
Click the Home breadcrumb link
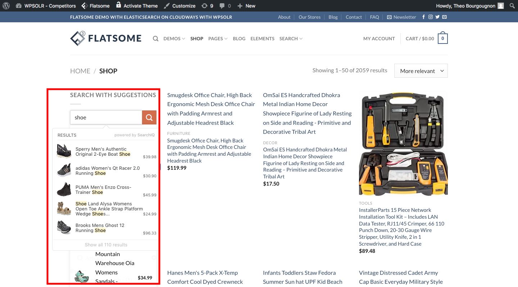80,71
